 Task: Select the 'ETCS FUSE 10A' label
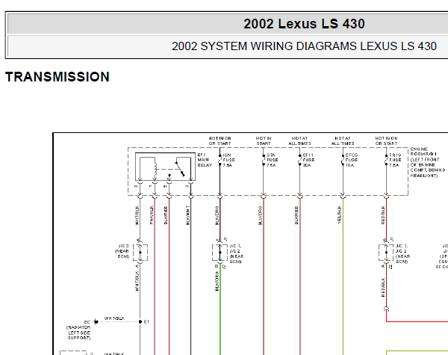[x=352, y=160]
